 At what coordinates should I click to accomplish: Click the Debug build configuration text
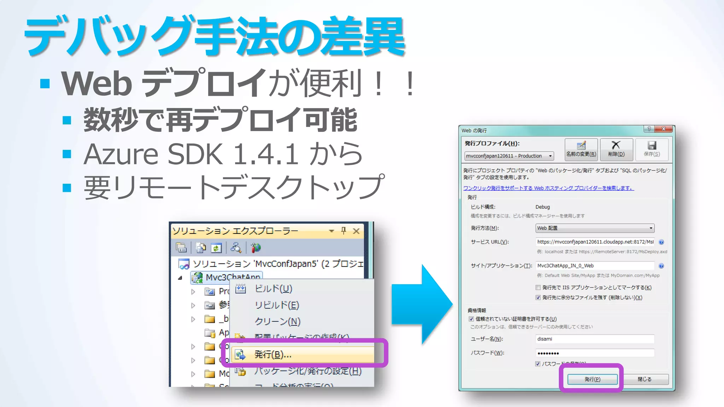543,207
